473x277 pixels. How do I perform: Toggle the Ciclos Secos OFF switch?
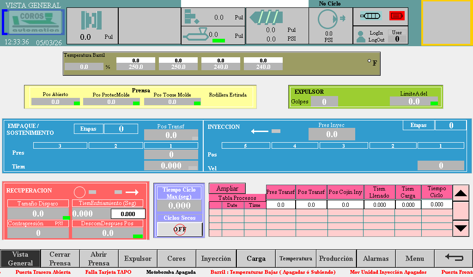coord(180,229)
